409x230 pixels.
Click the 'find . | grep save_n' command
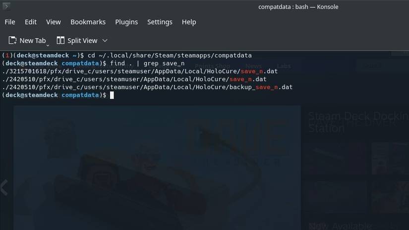coord(147,63)
